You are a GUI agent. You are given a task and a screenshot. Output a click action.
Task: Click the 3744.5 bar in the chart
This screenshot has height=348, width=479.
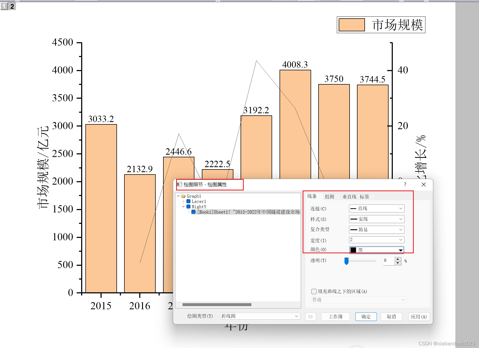(x=373, y=132)
